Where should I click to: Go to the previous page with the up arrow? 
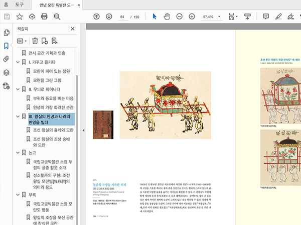point(96,16)
